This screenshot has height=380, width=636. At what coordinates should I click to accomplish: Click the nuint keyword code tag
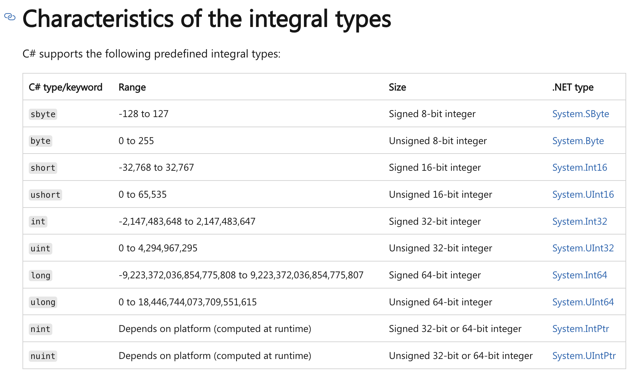[43, 356]
